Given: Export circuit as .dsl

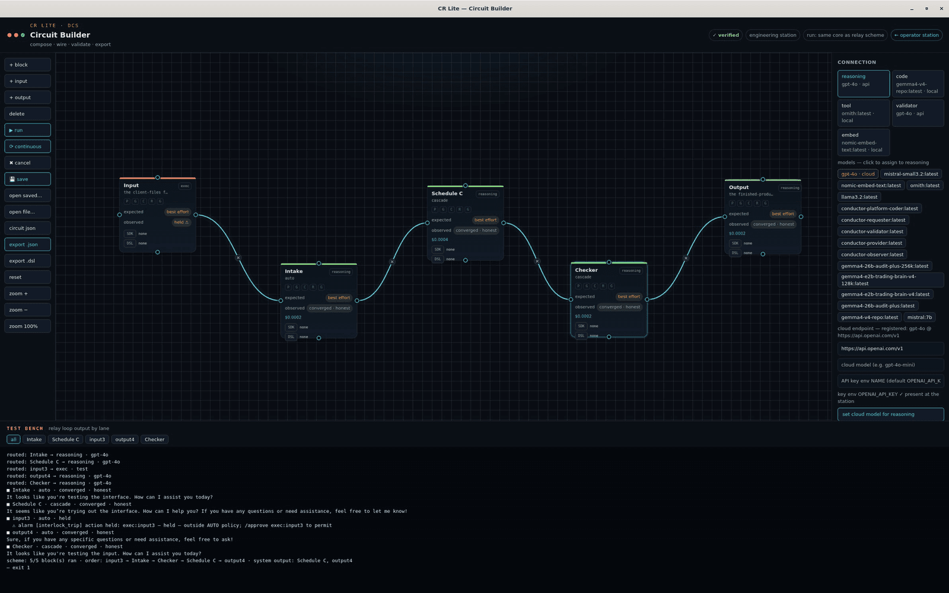Looking at the screenshot, I should tap(28, 261).
